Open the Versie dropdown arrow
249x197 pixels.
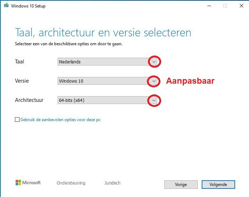[x=154, y=81]
